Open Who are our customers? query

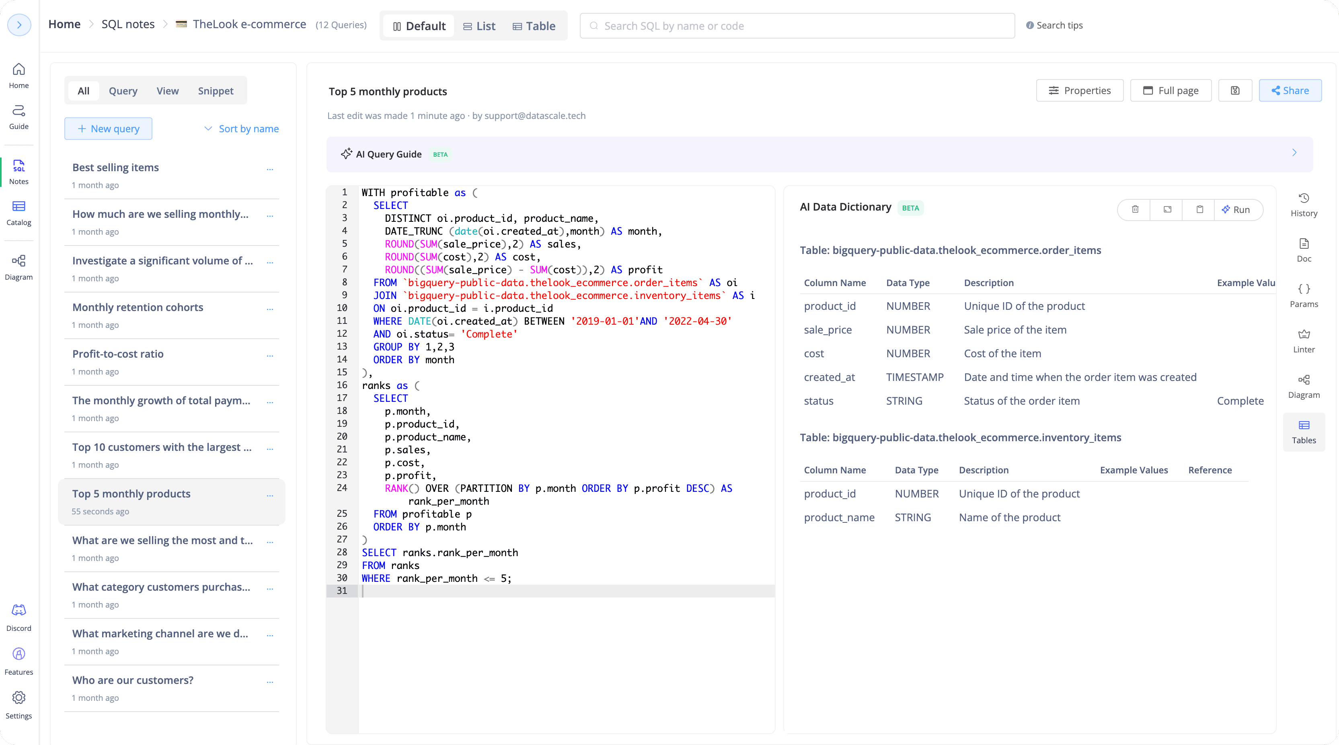pos(172,688)
